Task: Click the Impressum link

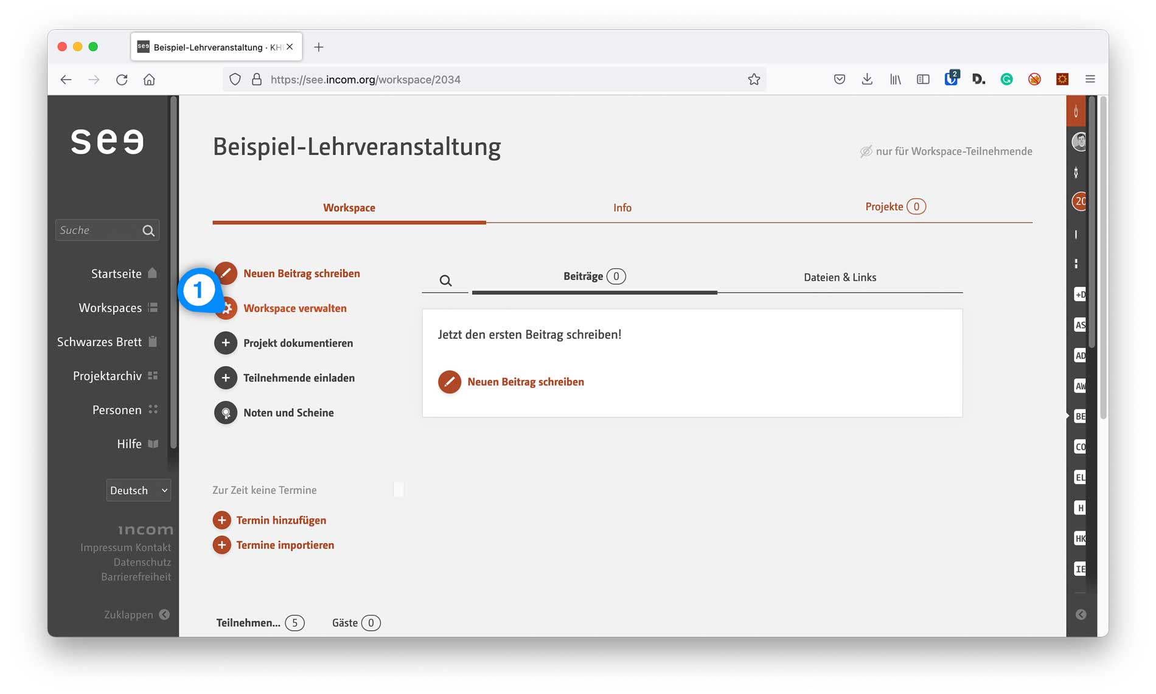Action: tap(106, 547)
